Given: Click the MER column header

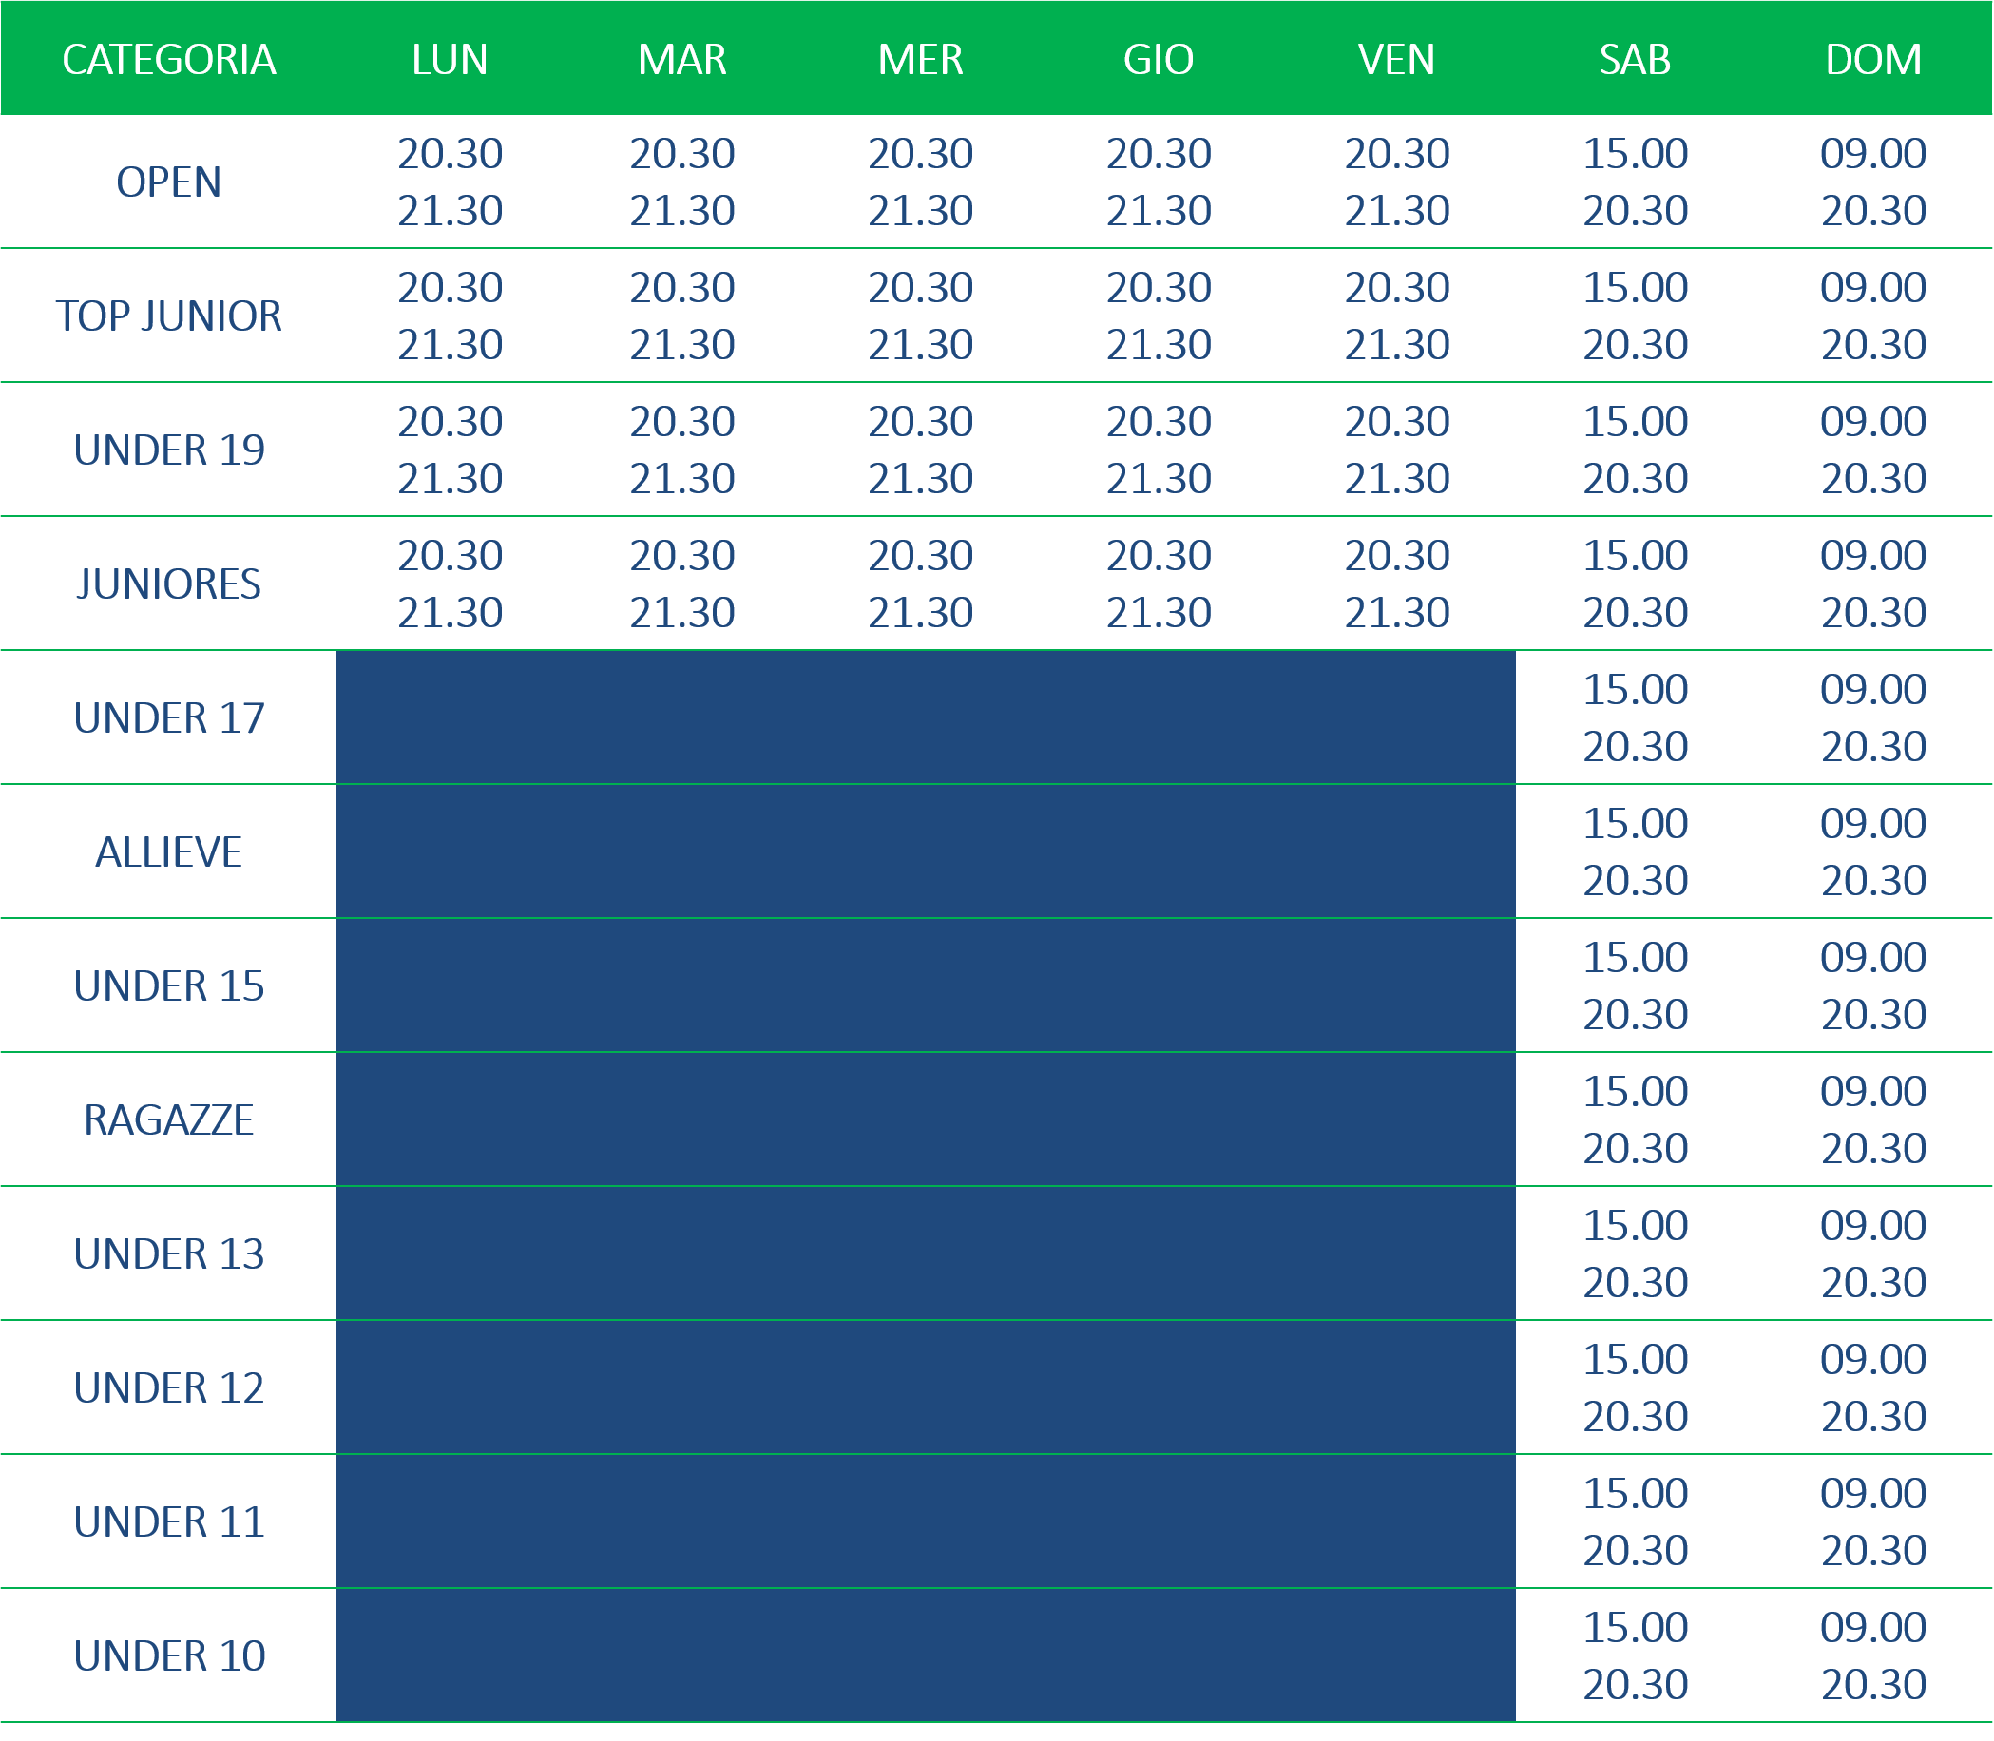Looking at the screenshot, I should [920, 59].
